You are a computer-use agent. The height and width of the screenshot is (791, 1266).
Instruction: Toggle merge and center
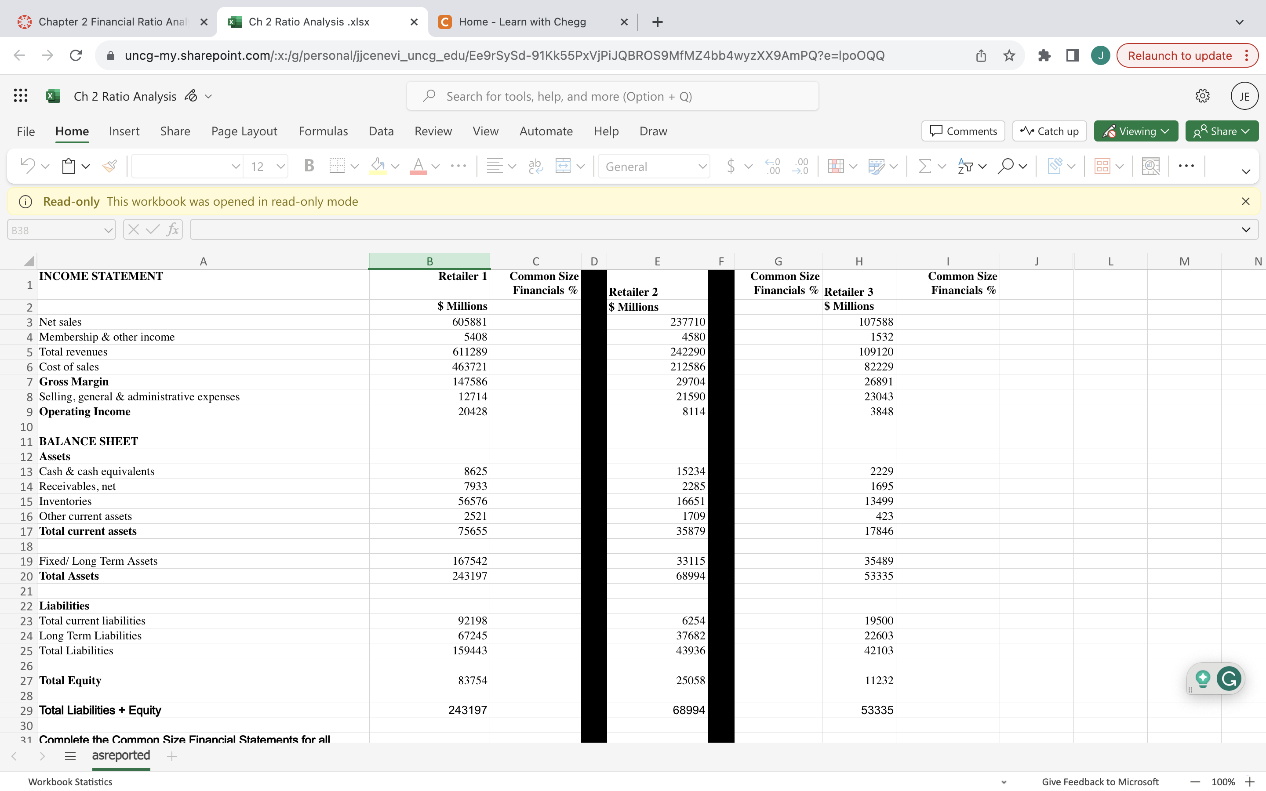coord(564,167)
